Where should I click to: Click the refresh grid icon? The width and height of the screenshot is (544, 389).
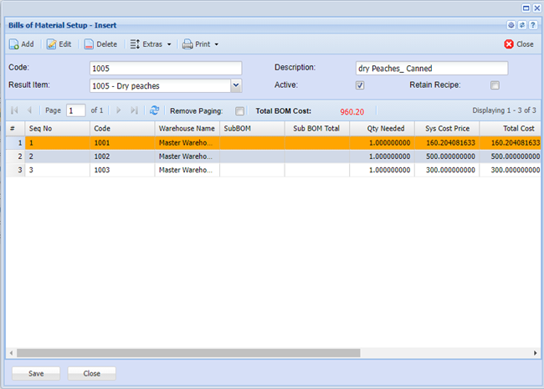pos(154,110)
